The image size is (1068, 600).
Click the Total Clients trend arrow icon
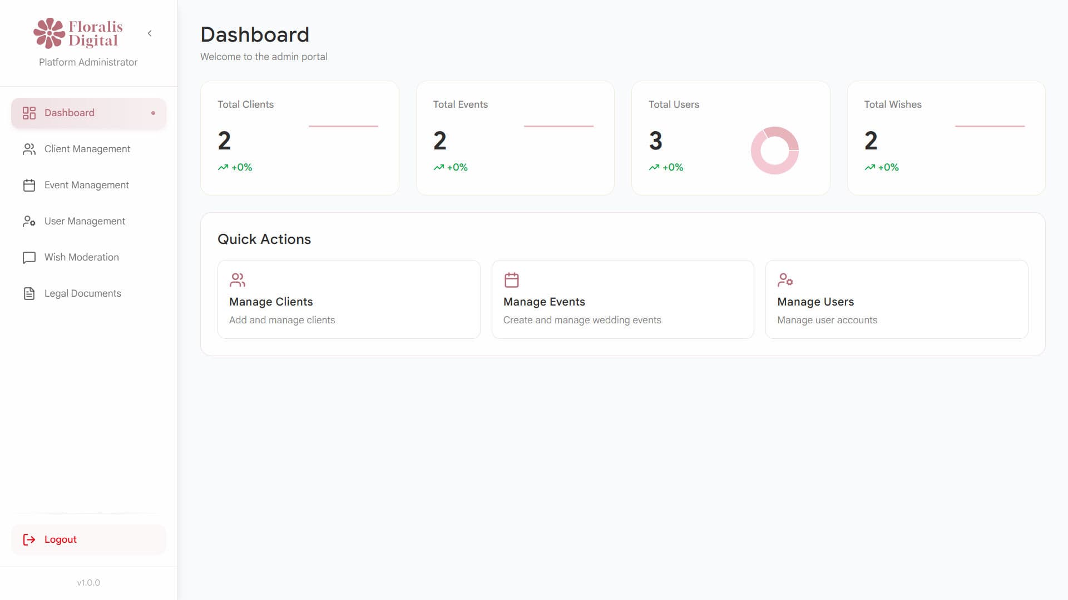pos(223,167)
